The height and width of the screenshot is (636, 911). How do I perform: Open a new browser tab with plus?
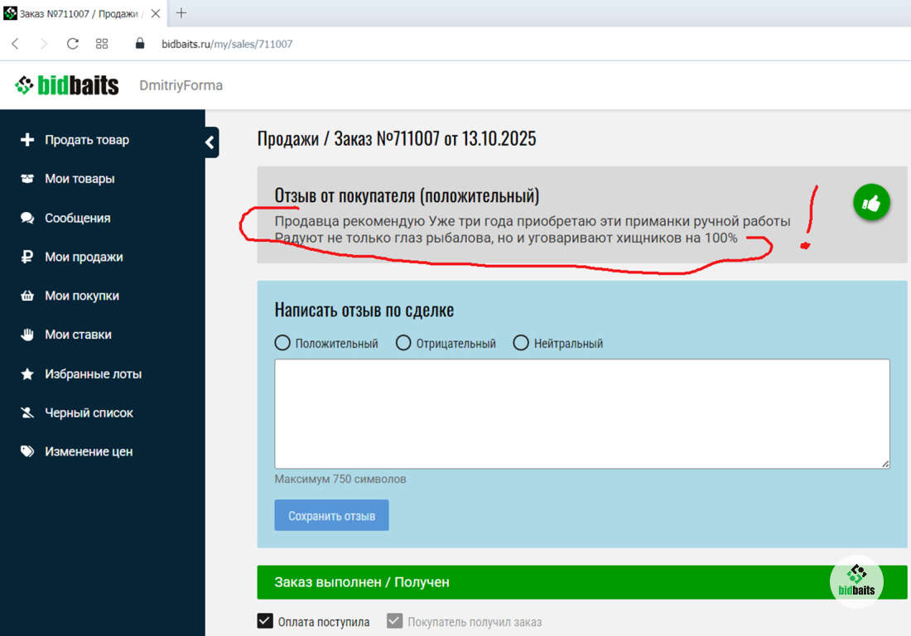coord(181,13)
